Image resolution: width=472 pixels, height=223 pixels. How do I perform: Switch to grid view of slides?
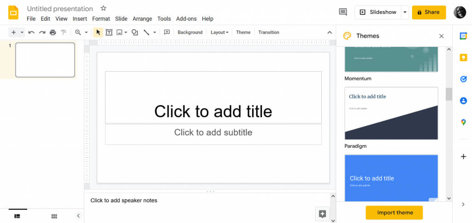point(54,216)
